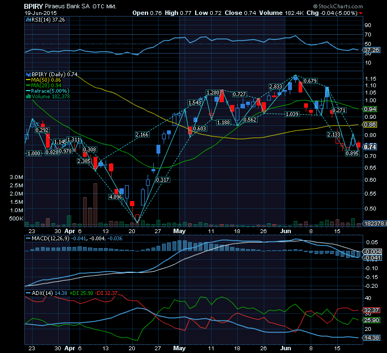
Task: Click the RSI(14) 37.26 indicator label
Action: [48, 20]
